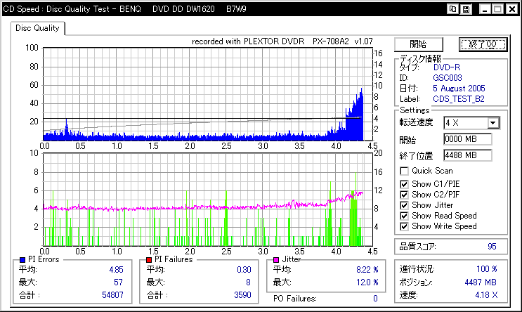Click the PI Errors maximum value 57
Screen dimensions: 522x312
pos(118,282)
